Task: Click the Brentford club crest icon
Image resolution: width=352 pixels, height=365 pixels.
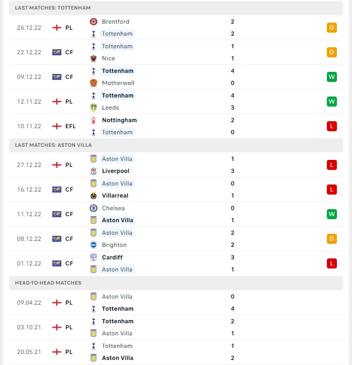Action: point(94,22)
